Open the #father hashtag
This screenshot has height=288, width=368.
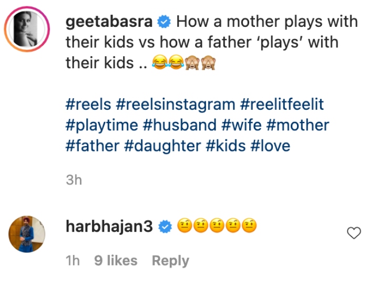[93, 146]
